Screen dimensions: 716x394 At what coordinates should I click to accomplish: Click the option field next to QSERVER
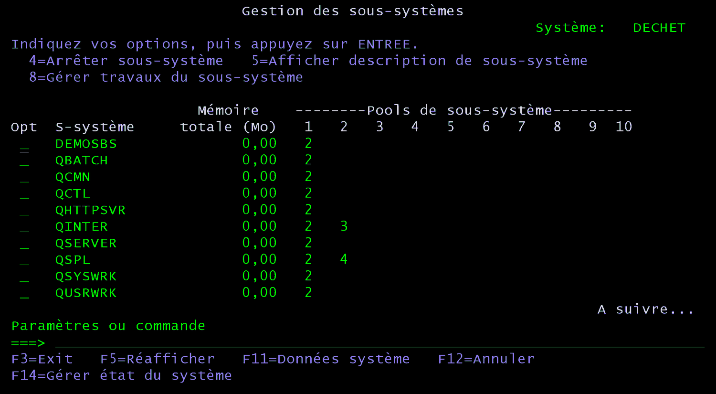pyautogui.click(x=24, y=243)
